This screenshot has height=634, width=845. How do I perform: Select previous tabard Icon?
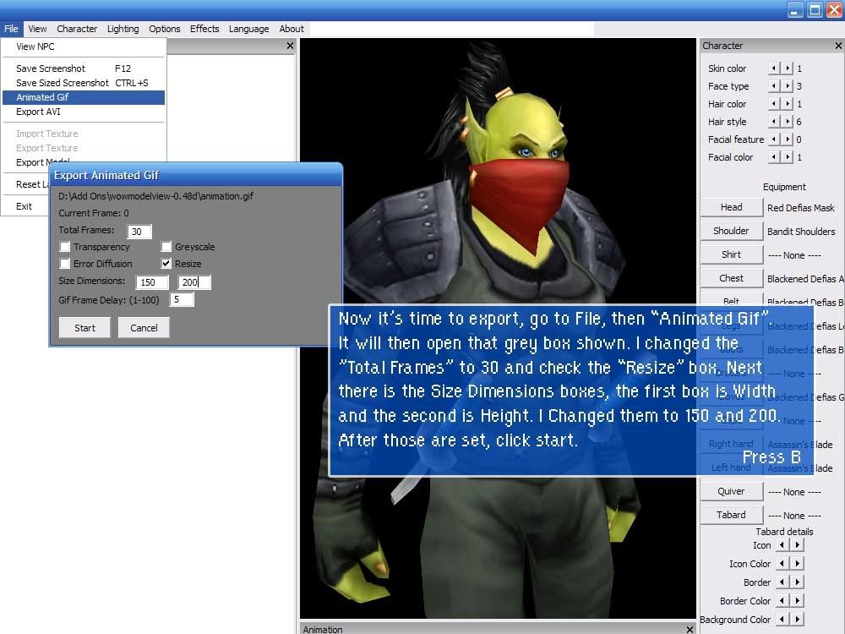[782, 545]
